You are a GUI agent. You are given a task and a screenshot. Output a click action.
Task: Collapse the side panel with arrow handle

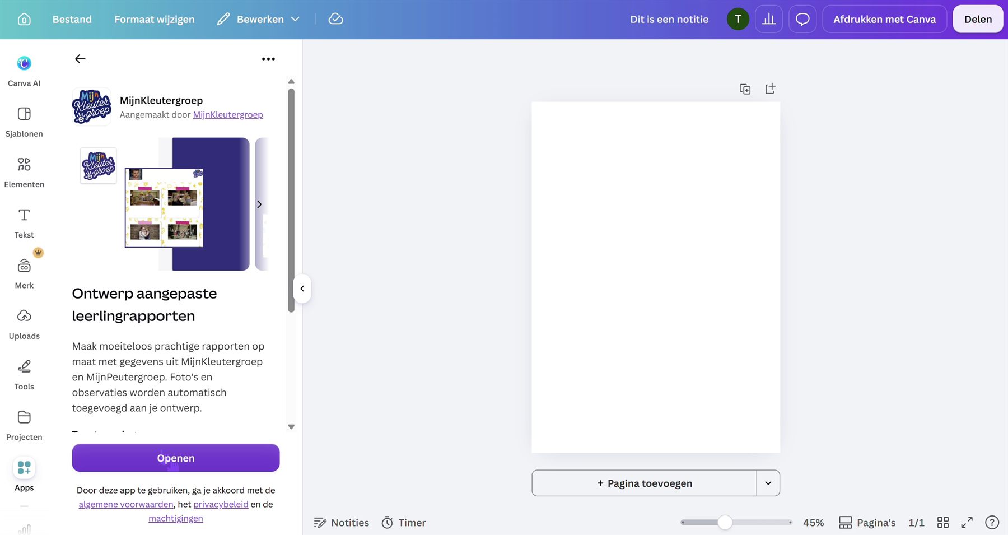(x=302, y=289)
